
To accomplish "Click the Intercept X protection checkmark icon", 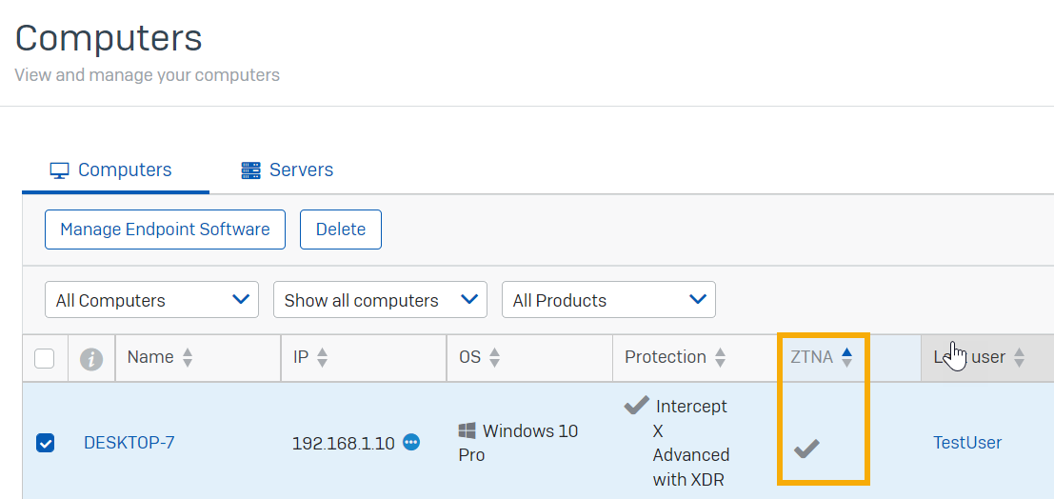I will [x=636, y=407].
